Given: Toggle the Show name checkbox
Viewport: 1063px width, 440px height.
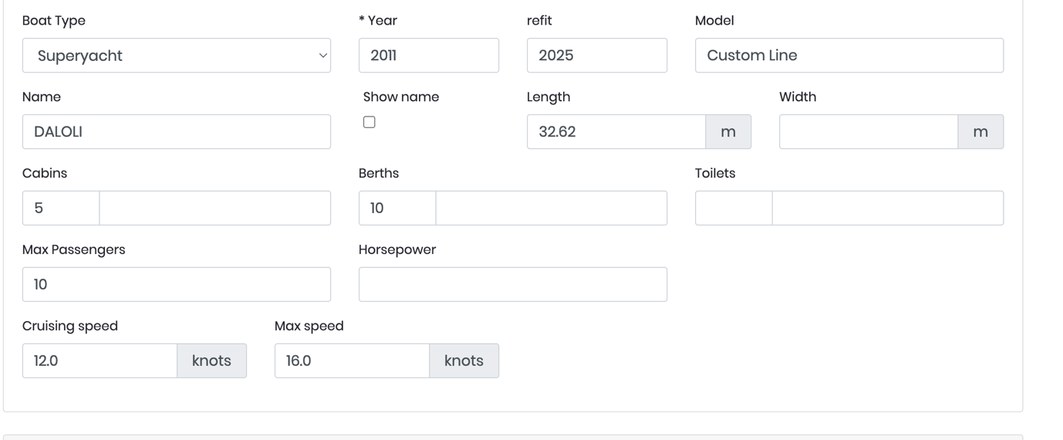Looking at the screenshot, I should [370, 122].
